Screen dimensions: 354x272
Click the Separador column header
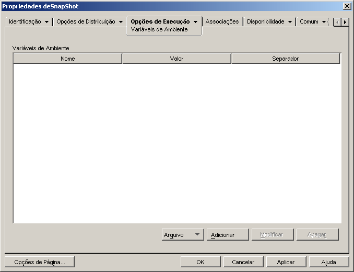tap(286, 59)
